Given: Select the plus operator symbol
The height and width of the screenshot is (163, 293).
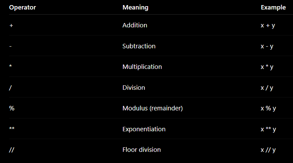Looking at the screenshot, I should [x=11, y=26].
